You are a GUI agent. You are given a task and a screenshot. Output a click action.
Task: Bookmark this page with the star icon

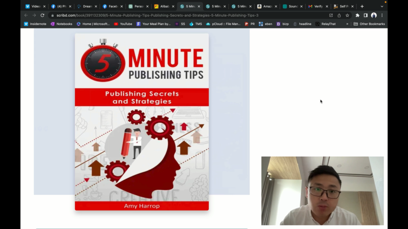pos(347,16)
